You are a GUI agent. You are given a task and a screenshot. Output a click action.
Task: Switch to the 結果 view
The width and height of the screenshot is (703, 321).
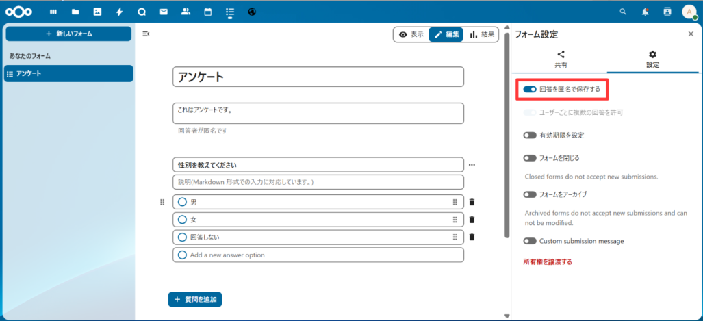[x=483, y=34]
